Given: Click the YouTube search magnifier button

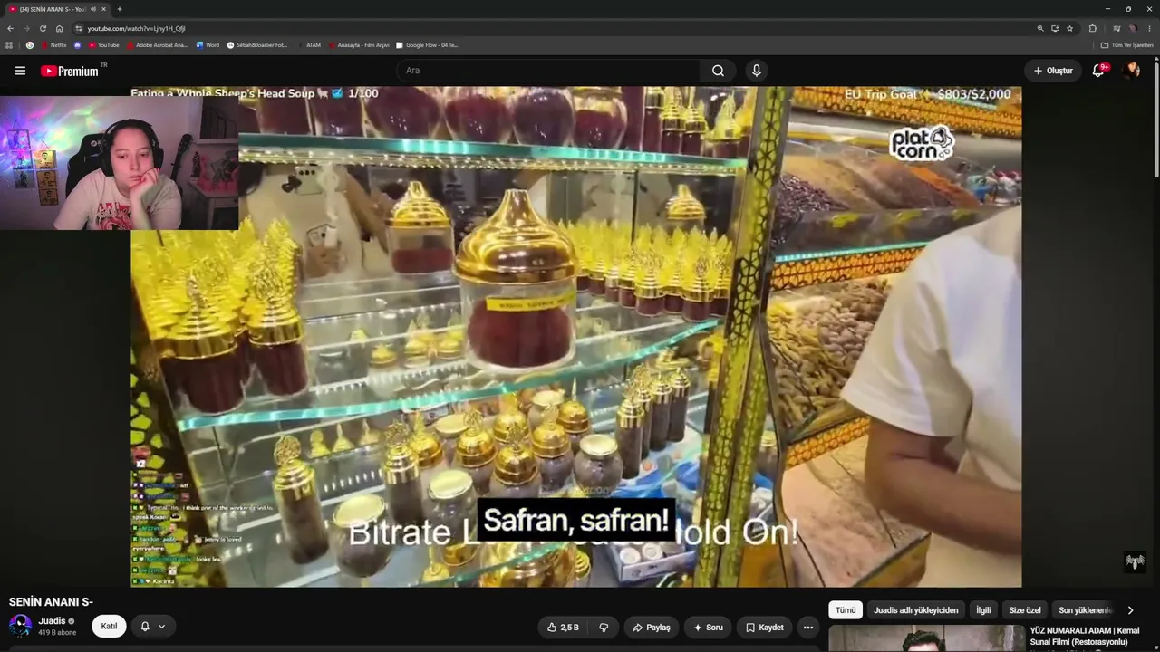Looking at the screenshot, I should point(718,71).
